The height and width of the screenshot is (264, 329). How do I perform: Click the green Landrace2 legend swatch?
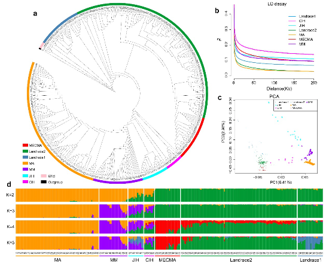click(25, 151)
